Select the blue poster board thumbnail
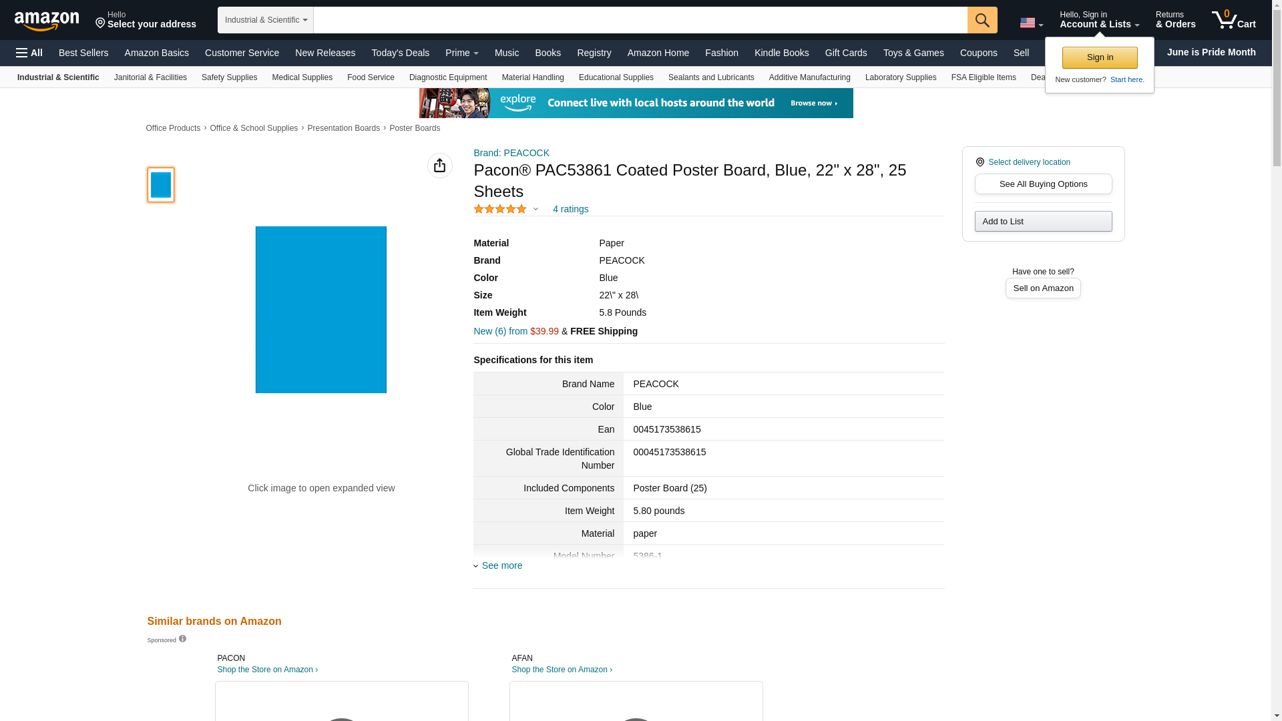 coord(161,185)
